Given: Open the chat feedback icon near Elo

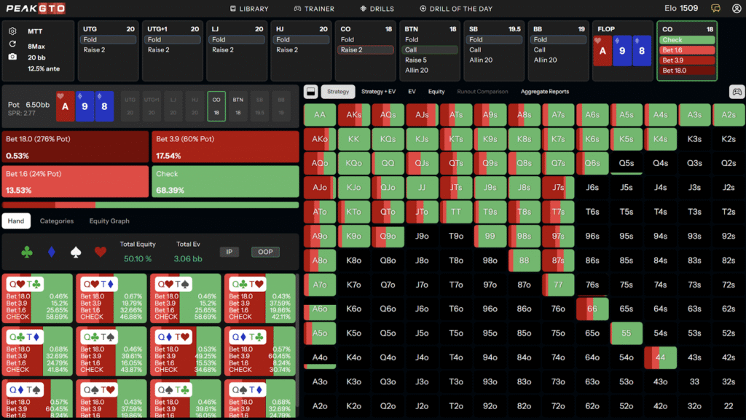Looking at the screenshot, I should pos(716,9).
